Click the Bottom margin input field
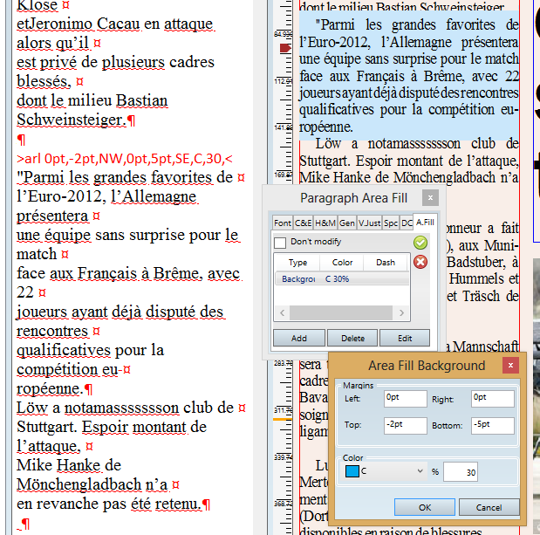 (493, 425)
